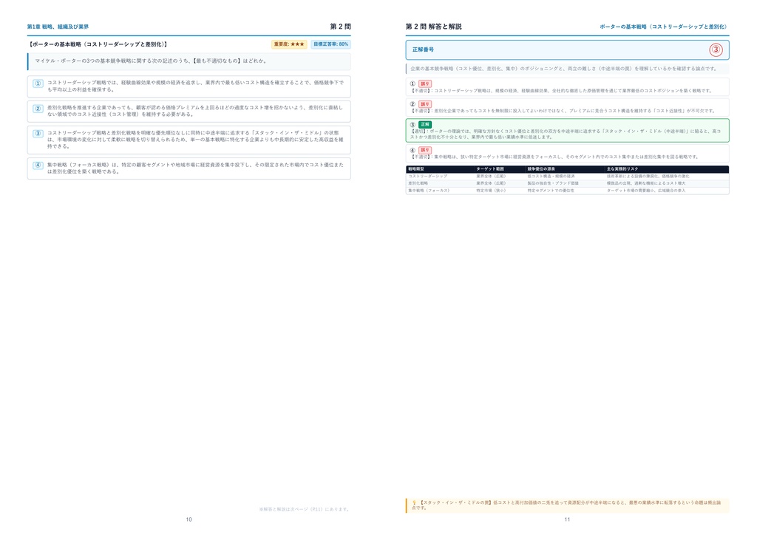Click explanation text '【不適切】: コストリーダーシップ戦略は'
757x535 pixels.
point(561,91)
